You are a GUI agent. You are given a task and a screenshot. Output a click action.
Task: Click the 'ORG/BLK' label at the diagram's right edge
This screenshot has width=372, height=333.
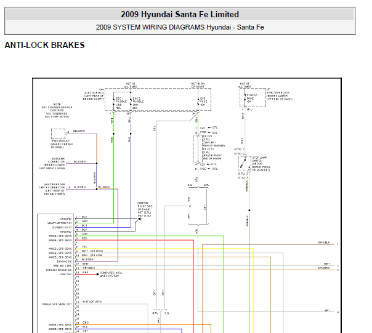324,243
